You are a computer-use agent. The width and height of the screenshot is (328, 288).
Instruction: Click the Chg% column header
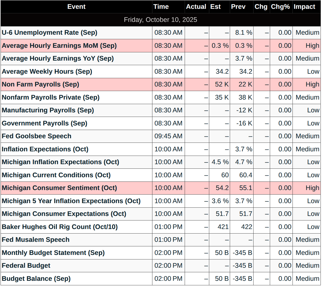pyautogui.click(x=280, y=7)
